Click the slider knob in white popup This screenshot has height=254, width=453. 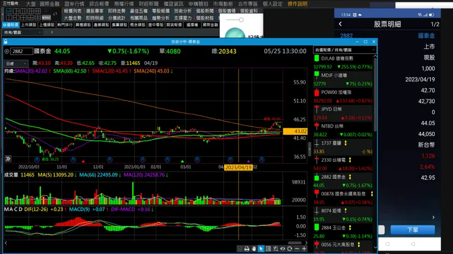(241, 20)
